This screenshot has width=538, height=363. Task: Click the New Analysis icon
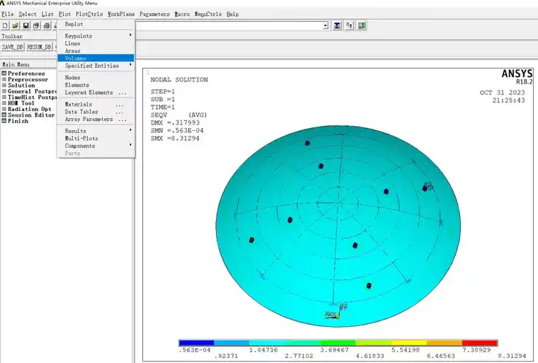point(5,25)
